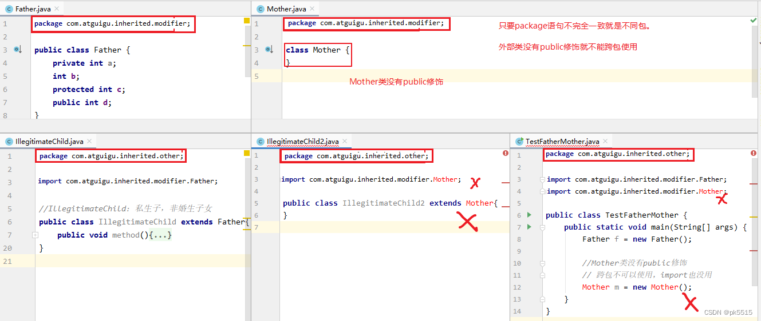Click 'public class TestFatherMother {' line

click(x=616, y=215)
